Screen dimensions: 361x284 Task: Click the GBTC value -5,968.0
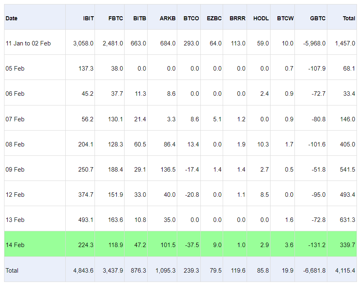[x=314, y=43]
